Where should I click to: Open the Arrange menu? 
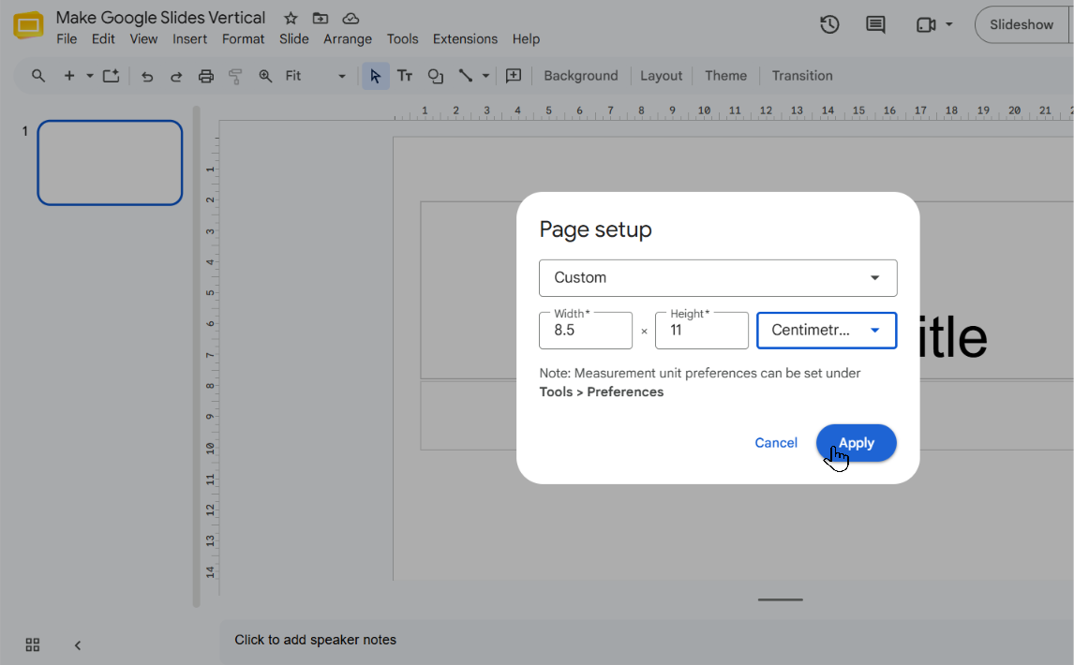(x=348, y=39)
